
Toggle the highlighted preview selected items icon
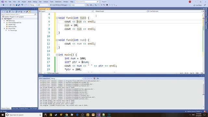[x=30, y=12]
